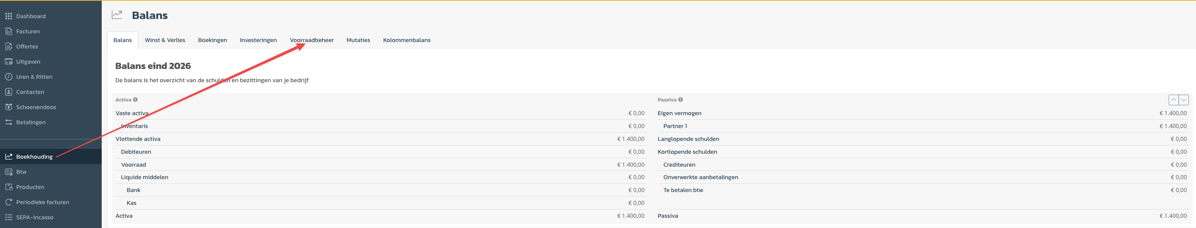Click the up chevron for previous year
The height and width of the screenshot is (228, 1196).
[x=1173, y=100]
